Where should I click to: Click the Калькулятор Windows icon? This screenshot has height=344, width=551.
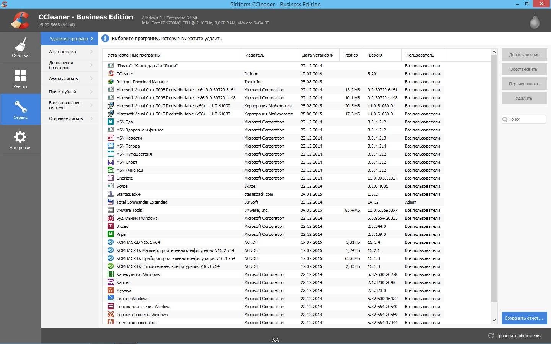[x=111, y=274]
